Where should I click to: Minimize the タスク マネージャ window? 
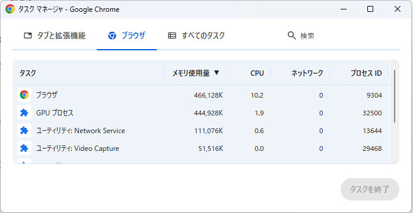[x=343, y=9]
